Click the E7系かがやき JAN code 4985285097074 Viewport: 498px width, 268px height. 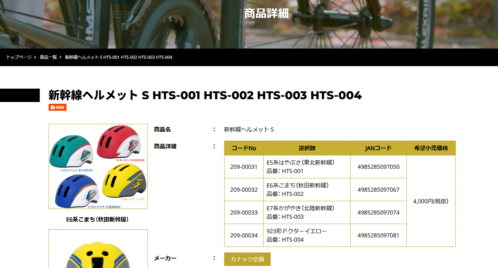point(378,212)
